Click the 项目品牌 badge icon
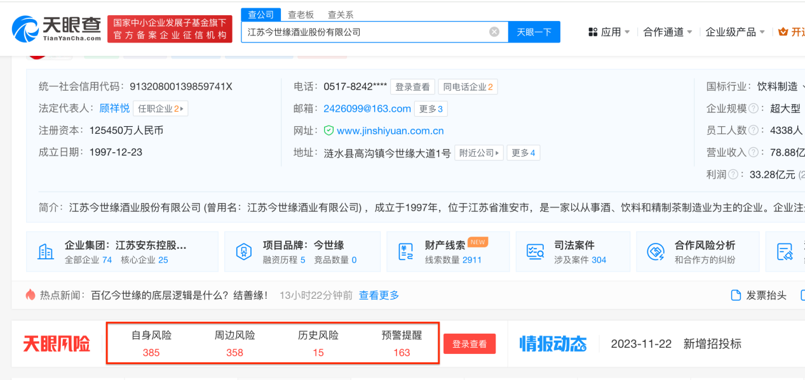Image resolution: width=805 pixels, height=380 pixels. [x=244, y=252]
